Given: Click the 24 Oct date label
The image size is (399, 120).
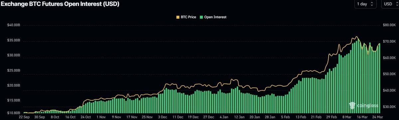Looking at the screenshot, I should pos(86,117).
